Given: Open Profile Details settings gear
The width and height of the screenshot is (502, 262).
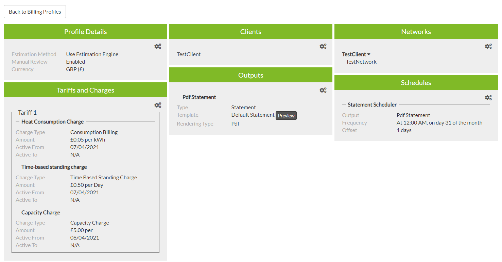Looking at the screenshot, I should (x=158, y=46).
